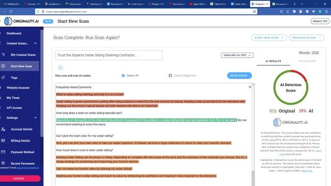Screen dimensions: 331x186
Task: Open Website Scanner in the sidebar
Action: [18, 87]
